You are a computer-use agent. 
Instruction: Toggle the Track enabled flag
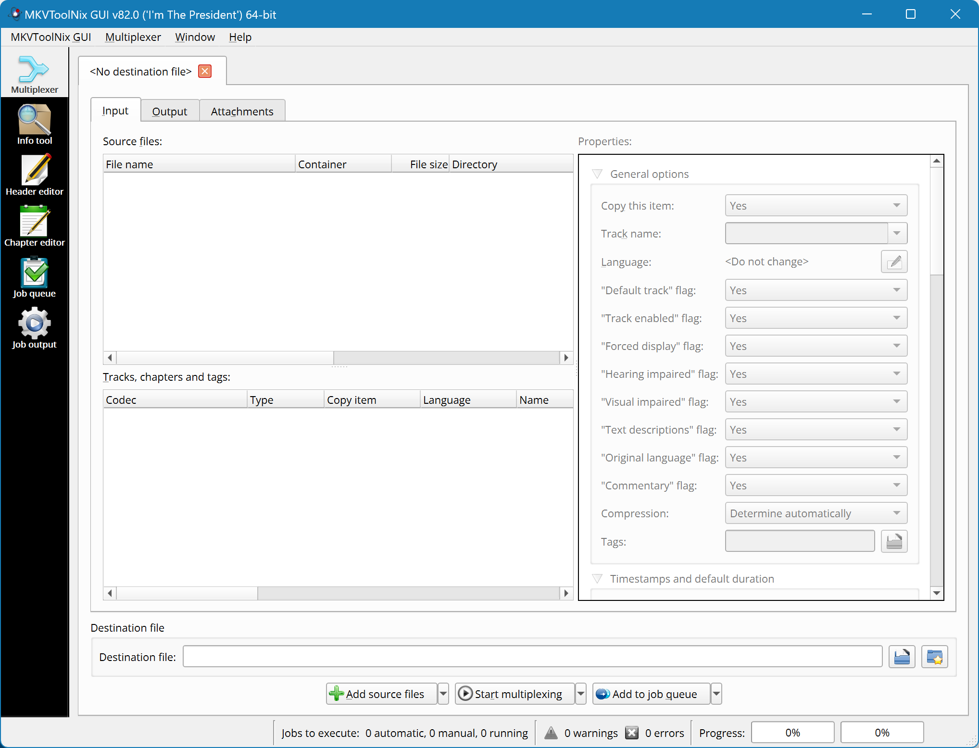point(813,318)
